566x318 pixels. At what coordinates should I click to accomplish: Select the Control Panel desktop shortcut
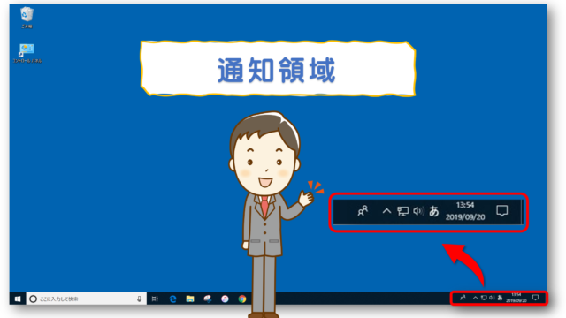[x=27, y=53]
